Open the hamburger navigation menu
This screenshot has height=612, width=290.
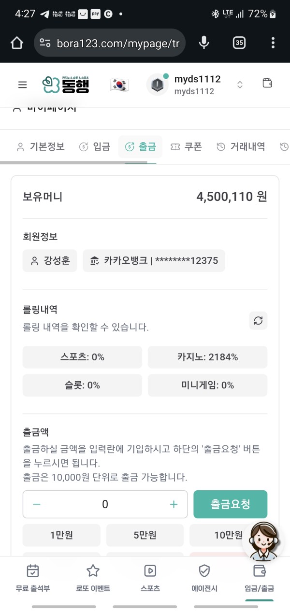click(x=22, y=85)
